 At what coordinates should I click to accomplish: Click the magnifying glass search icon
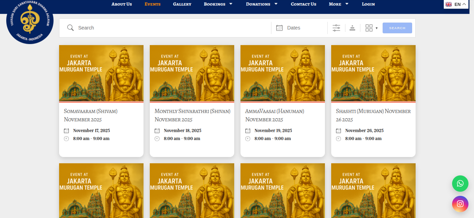click(71, 28)
